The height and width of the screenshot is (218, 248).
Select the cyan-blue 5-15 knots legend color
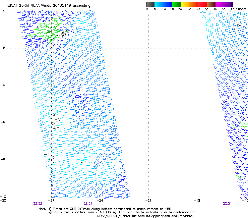click(163, 4)
